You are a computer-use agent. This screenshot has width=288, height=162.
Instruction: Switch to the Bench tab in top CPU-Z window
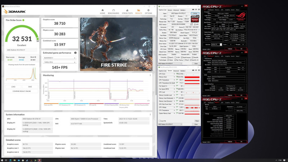(x=233, y=10)
